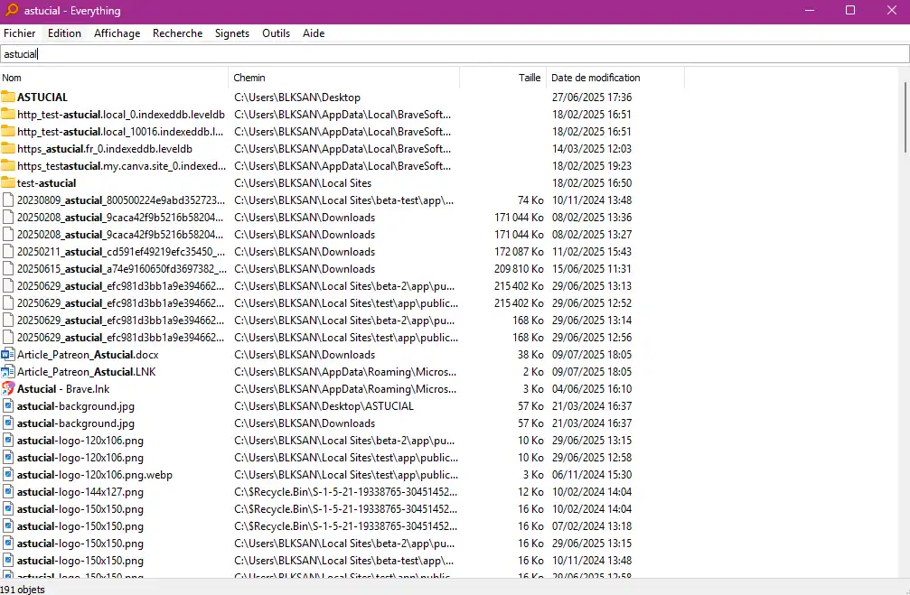Sort results by Nom column header
Image resolution: width=910 pixels, height=595 pixels.
[x=114, y=78]
